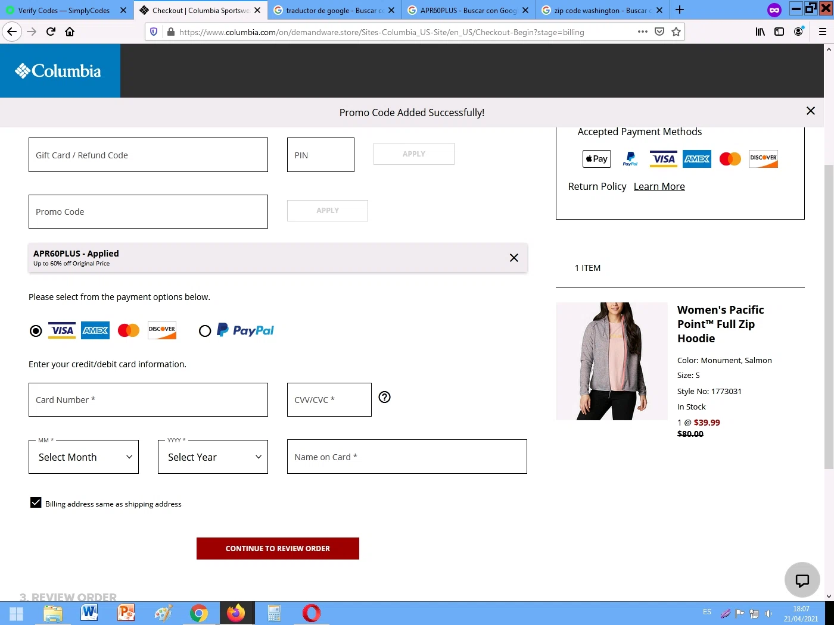Click the private browsing mask icon
The height and width of the screenshot is (625, 834).
774,10
